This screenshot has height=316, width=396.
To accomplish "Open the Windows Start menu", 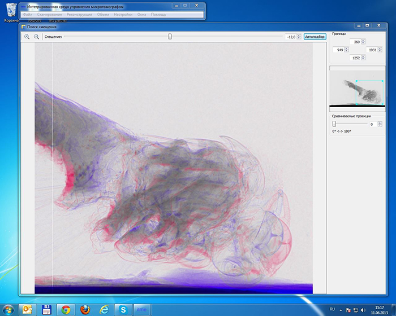I will (8, 309).
